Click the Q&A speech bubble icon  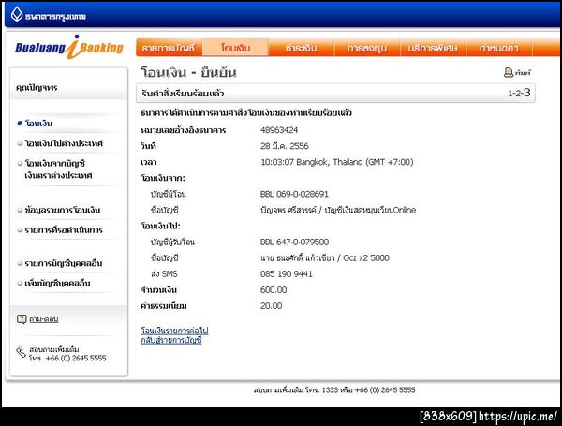(x=22, y=319)
